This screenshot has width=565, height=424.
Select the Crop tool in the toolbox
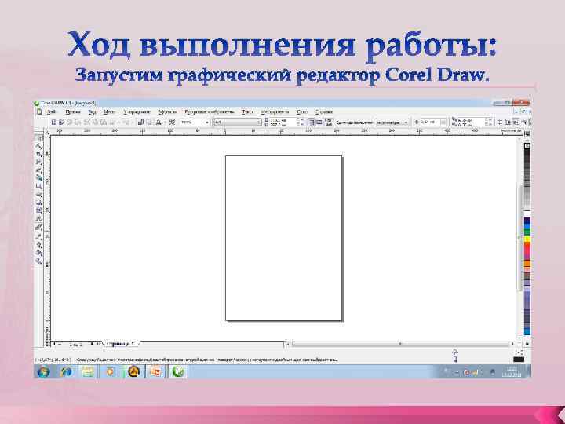(38, 155)
